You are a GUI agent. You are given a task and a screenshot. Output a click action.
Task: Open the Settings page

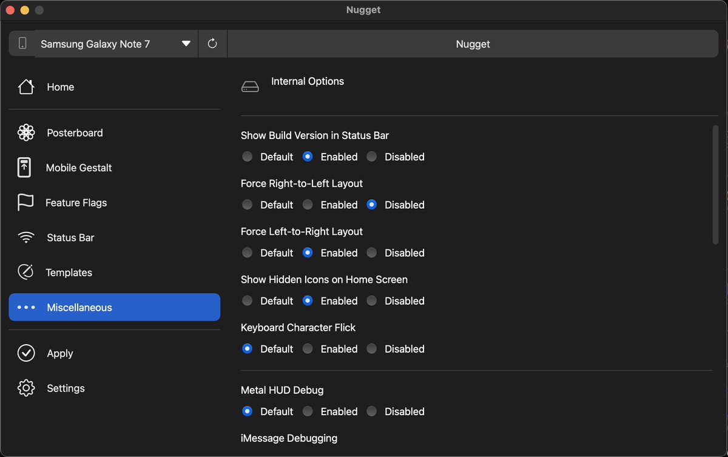click(115, 388)
